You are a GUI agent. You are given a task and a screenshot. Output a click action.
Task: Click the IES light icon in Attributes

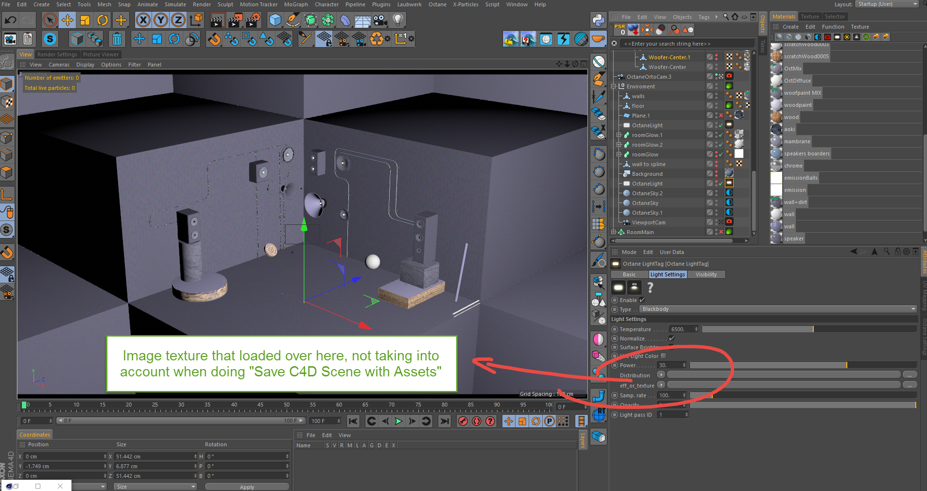(634, 288)
